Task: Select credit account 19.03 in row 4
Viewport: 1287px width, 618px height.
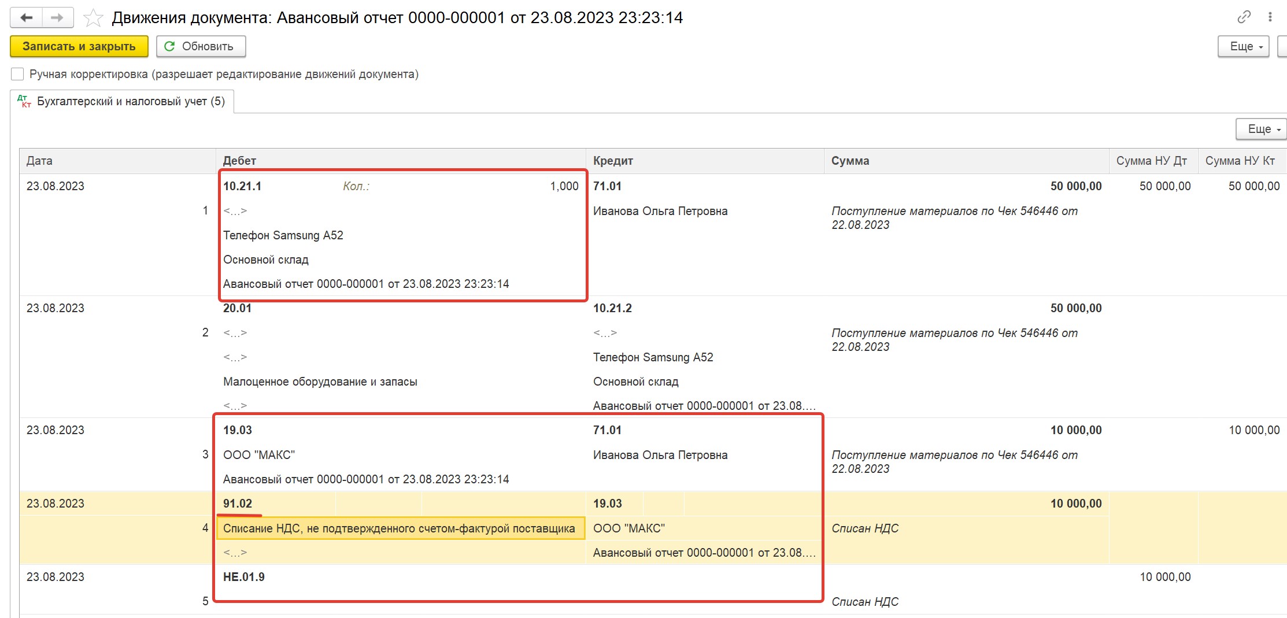Action: click(x=608, y=504)
